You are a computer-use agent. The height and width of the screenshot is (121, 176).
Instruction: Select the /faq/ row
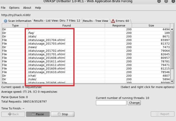tap(86, 33)
